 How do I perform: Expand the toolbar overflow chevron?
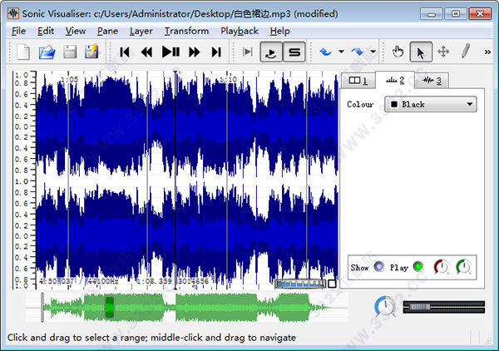pyautogui.click(x=487, y=52)
